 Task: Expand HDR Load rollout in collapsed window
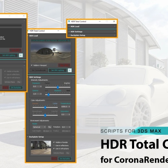[x=69, y=27]
